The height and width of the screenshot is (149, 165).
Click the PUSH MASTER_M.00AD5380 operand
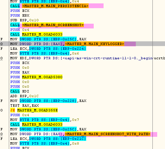click(x=42, y=77)
